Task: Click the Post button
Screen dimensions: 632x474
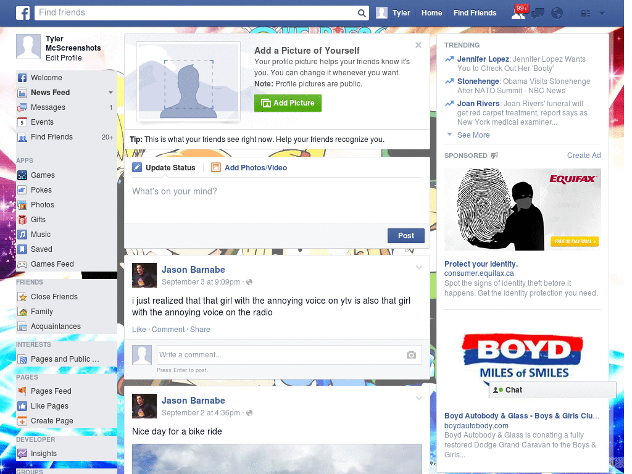Action: 406,236
